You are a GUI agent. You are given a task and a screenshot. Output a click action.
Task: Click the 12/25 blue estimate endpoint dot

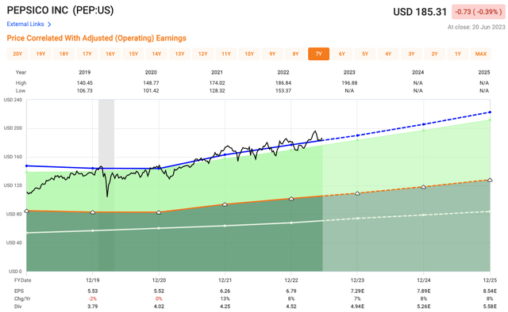[490, 112]
